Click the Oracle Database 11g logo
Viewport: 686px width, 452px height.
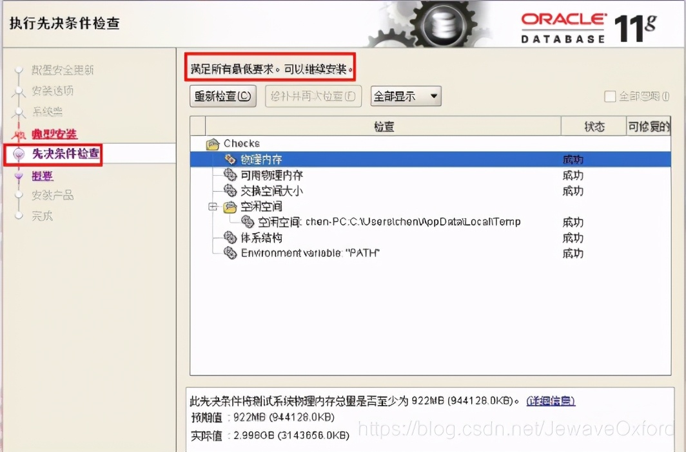[589, 28]
